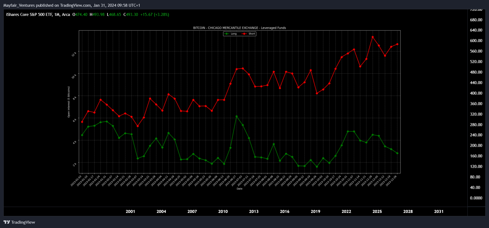Click the 2 k tick on inner chart
Screen dimensions: 489x228
tap(75, 164)
